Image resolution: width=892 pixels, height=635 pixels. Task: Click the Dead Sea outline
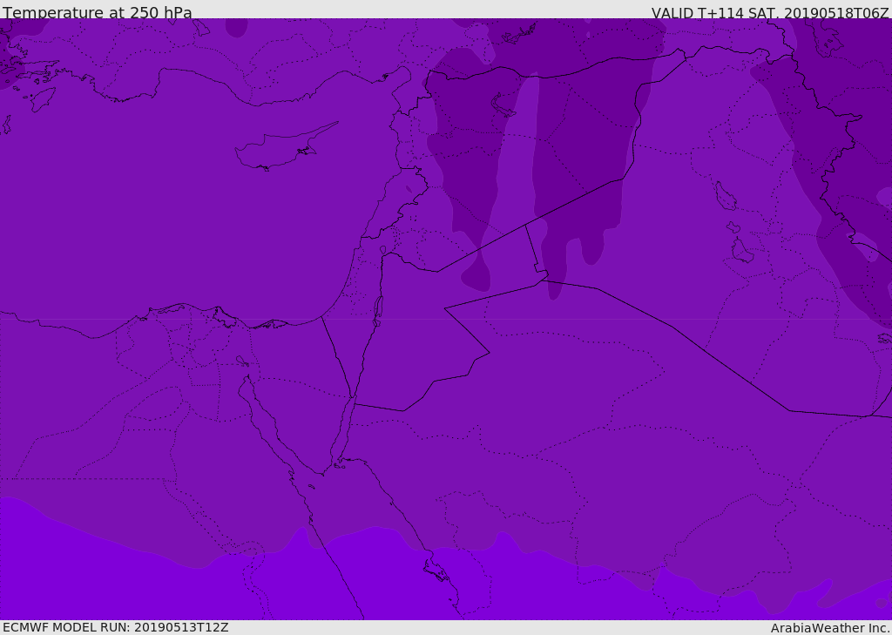click(x=378, y=310)
